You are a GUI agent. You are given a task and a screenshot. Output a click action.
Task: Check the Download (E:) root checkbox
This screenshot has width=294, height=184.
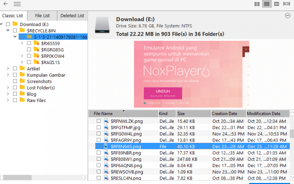coord(8,24)
